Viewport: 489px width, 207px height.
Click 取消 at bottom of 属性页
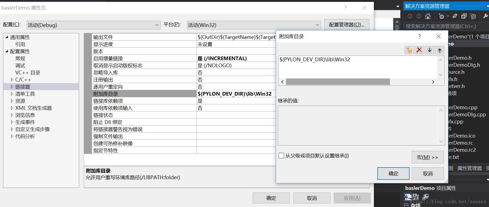312,198
